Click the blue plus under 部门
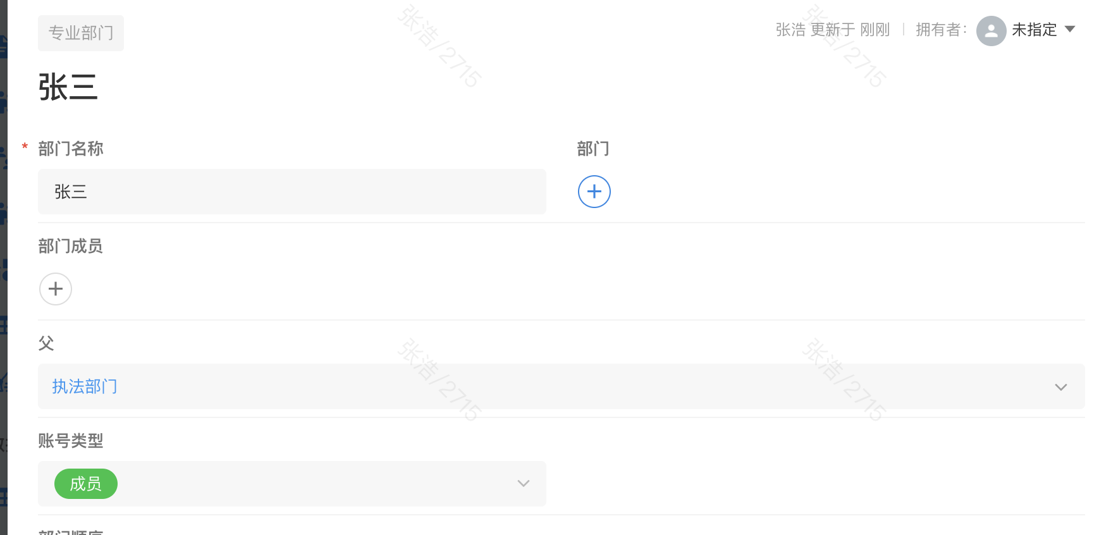 tap(594, 192)
